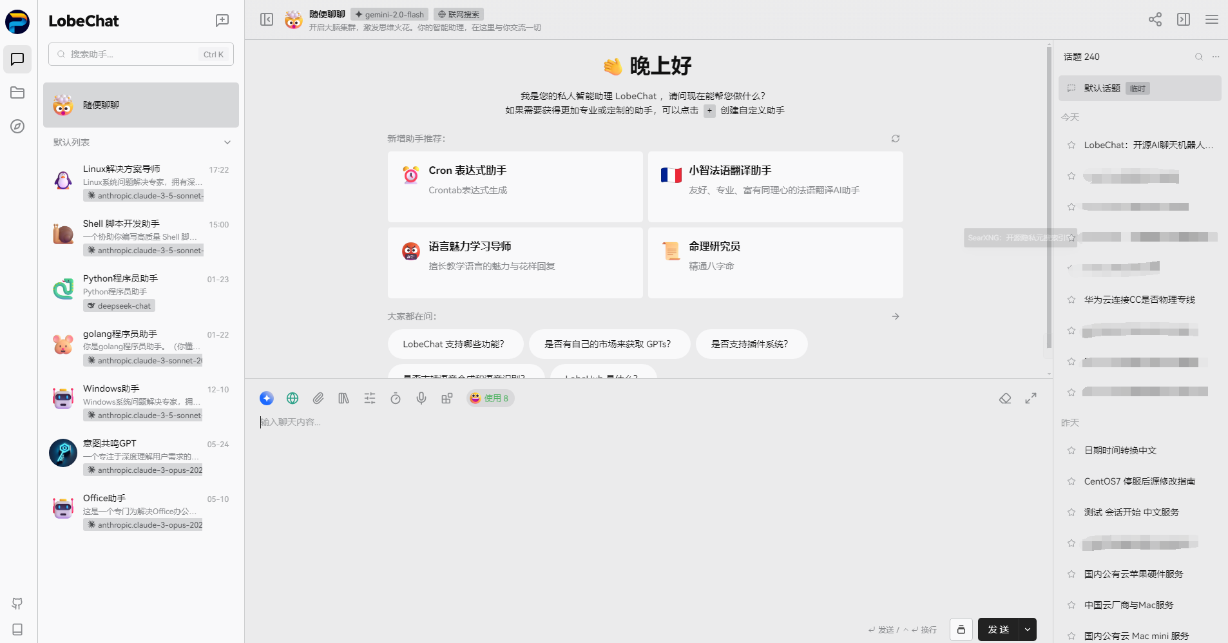The width and height of the screenshot is (1228, 643).
Task: Clear chat context with the eraser icon
Action: pos(1005,398)
